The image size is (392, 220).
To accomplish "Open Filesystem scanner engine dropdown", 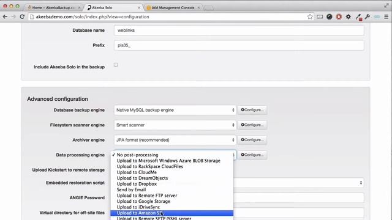I will tap(175, 125).
